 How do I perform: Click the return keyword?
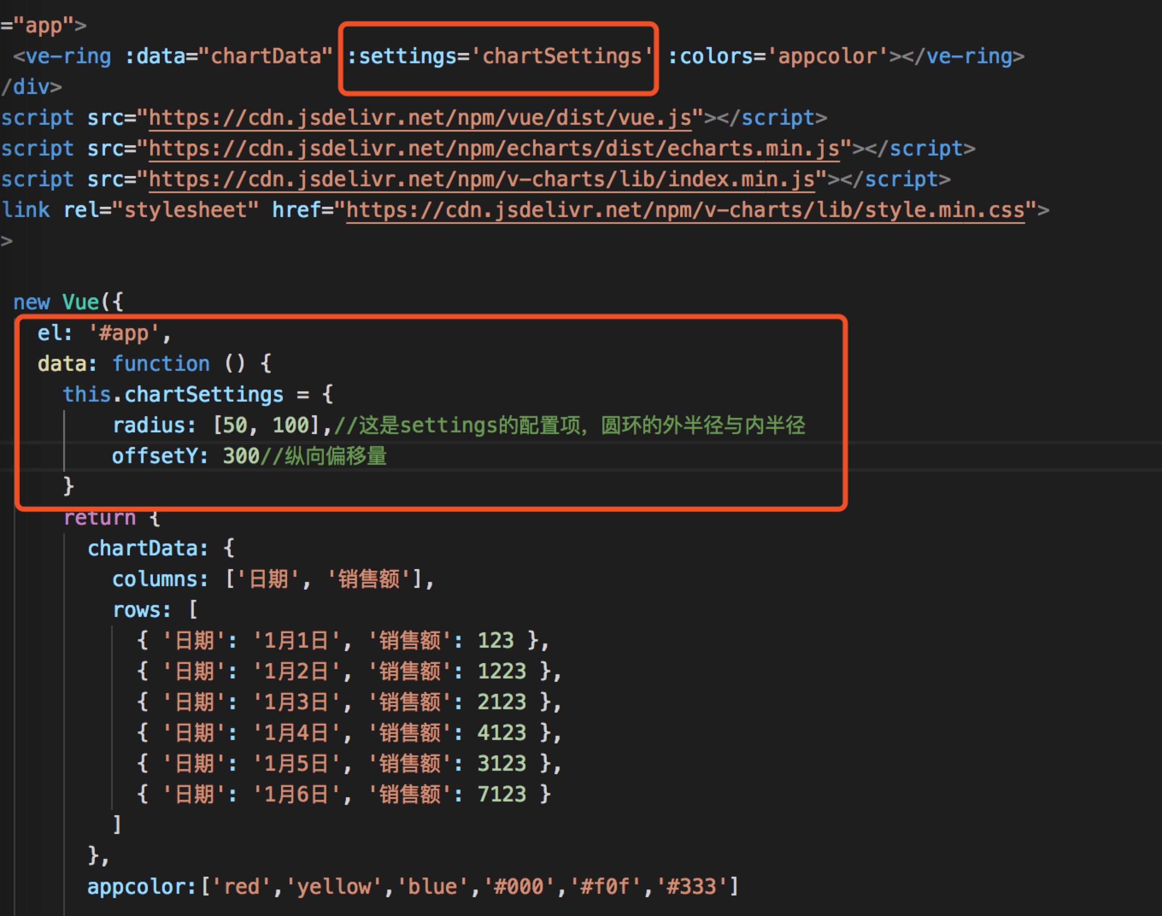click(100, 517)
